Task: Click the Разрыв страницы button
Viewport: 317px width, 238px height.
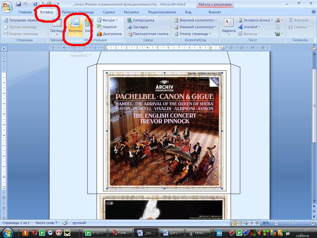Action: (21, 34)
